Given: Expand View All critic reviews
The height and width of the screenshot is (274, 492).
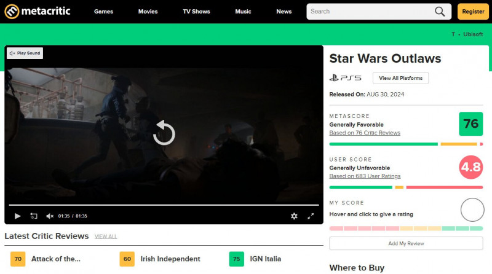Looking at the screenshot, I should 106,237.
